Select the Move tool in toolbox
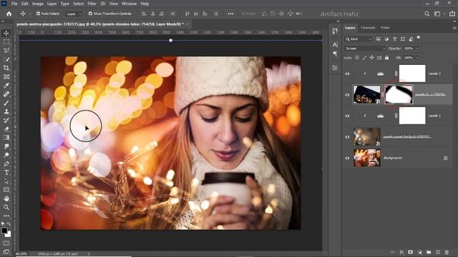This screenshot has width=458, height=257. (6, 34)
